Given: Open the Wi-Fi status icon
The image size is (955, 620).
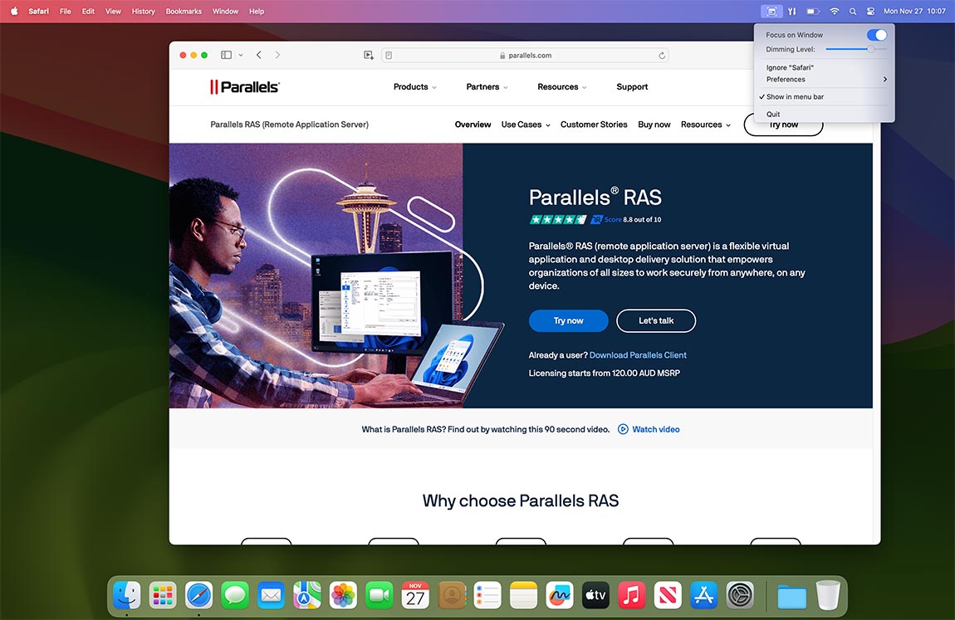Looking at the screenshot, I should 835,12.
